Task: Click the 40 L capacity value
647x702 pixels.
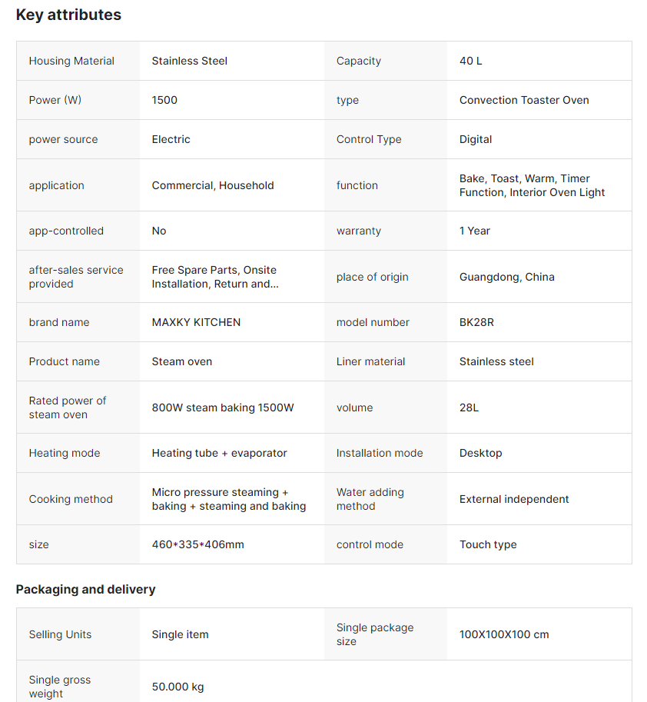Action: click(471, 61)
